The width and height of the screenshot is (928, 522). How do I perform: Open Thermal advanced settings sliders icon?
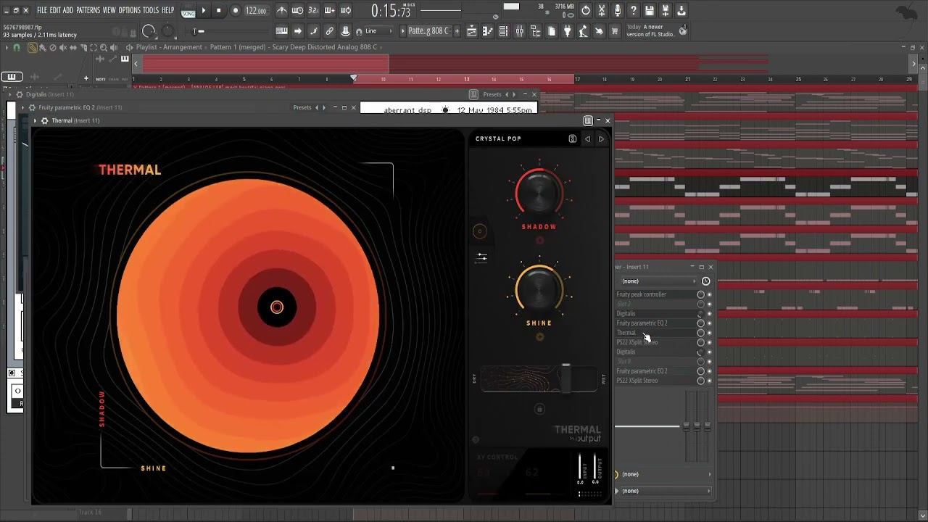point(481,257)
